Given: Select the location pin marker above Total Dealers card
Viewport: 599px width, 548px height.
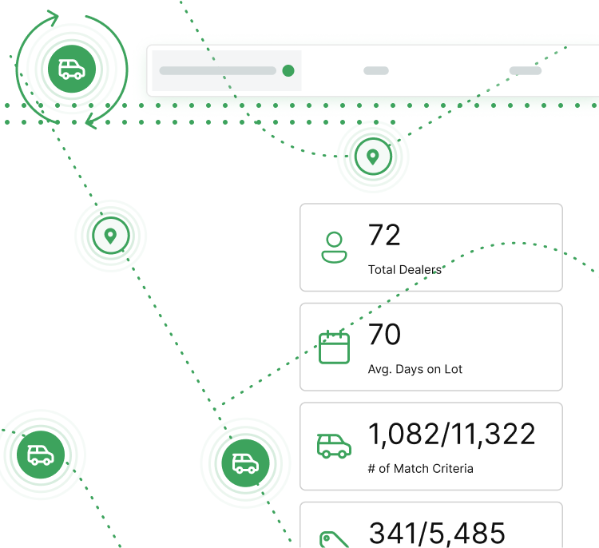Looking at the screenshot, I should click(x=372, y=156).
